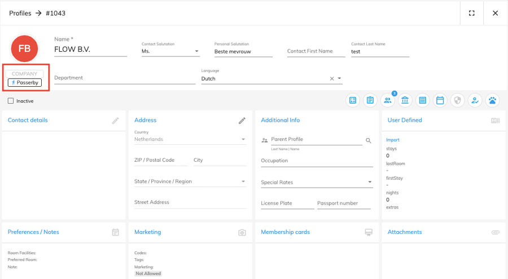Open the calendar icon in toolbar

pyautogui.click(x=440, y=100)
